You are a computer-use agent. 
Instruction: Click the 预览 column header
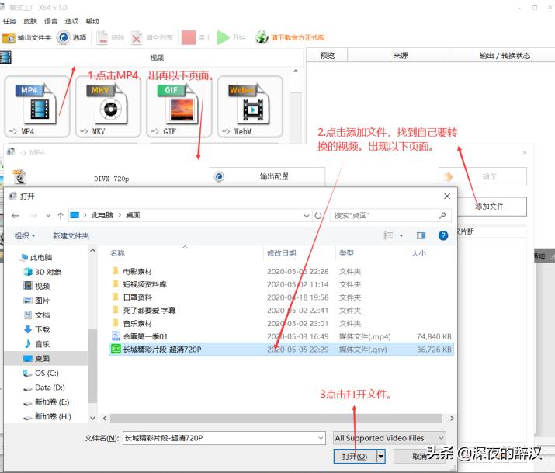[327, 56]
